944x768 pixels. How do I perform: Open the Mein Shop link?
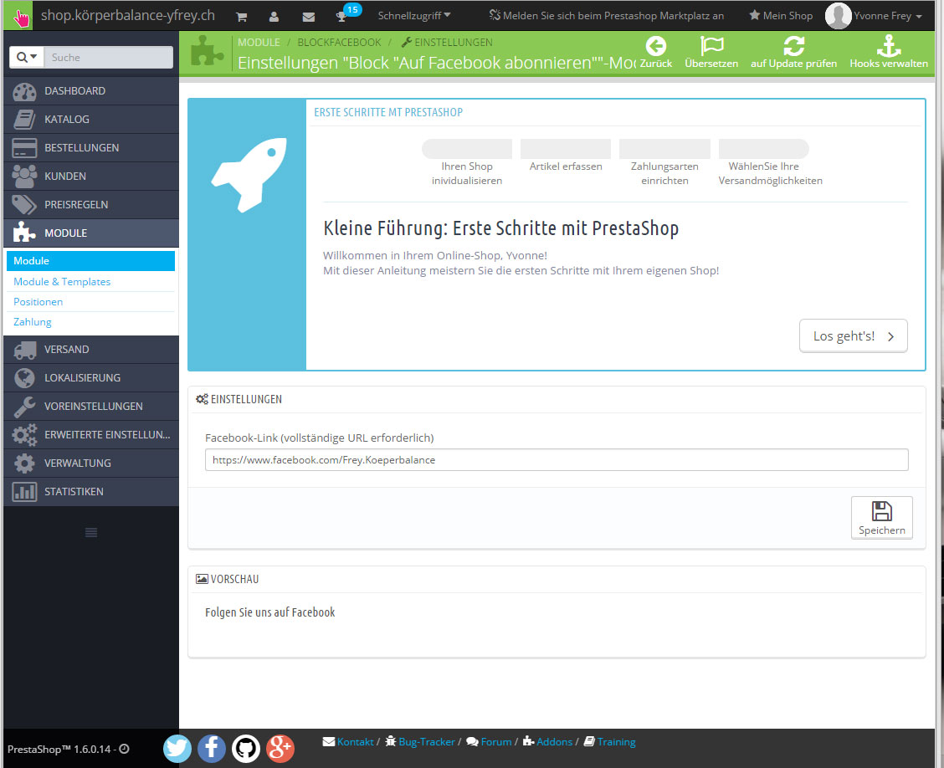coord(781,16)
